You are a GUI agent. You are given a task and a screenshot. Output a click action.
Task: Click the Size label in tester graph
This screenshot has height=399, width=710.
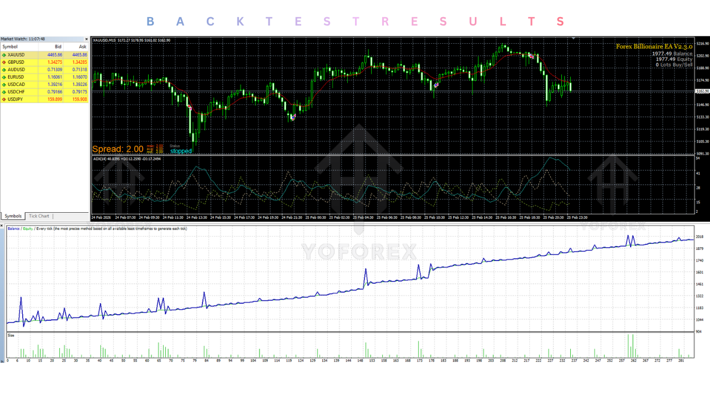[x=11, y=335]
